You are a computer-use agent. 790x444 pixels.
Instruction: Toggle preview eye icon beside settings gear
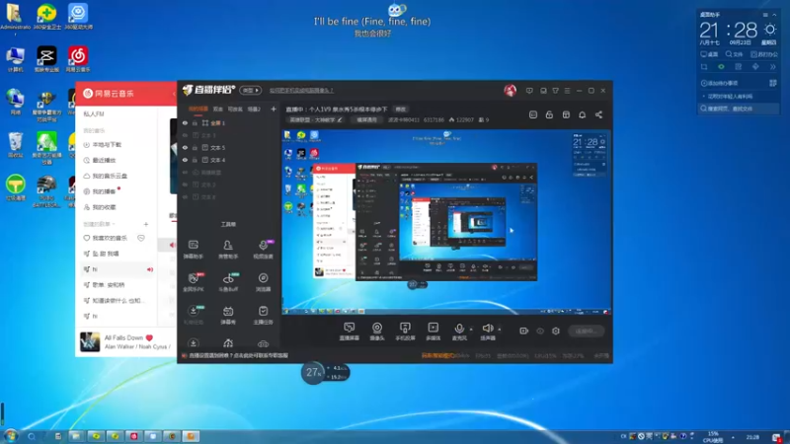tap(540, 331)
